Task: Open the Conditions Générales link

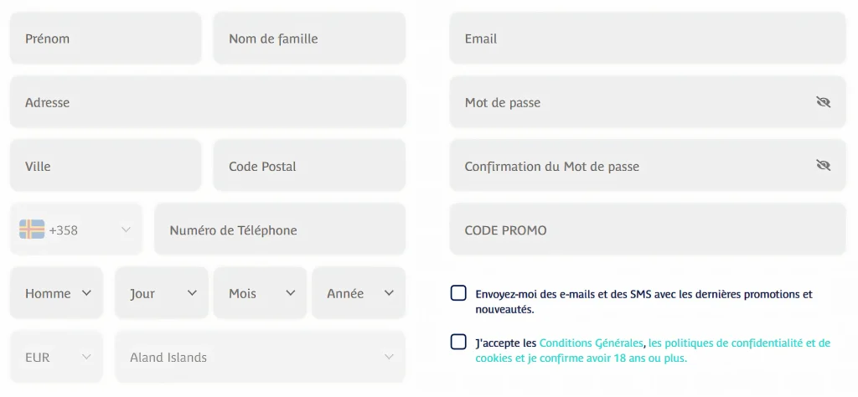Action: tap(591, 343)
